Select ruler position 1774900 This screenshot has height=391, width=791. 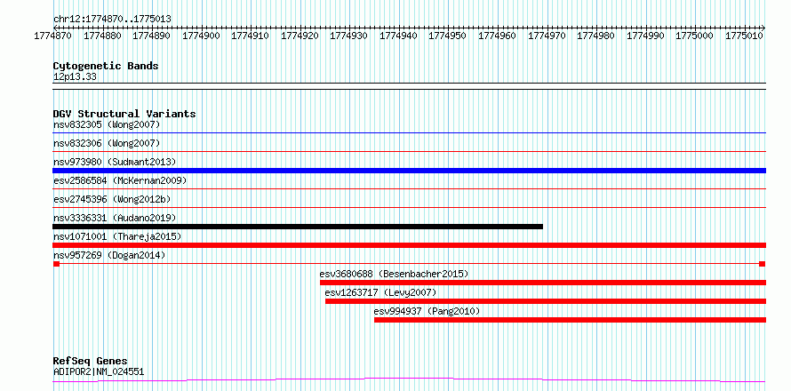pyautogui.click(x=201, y=36)
